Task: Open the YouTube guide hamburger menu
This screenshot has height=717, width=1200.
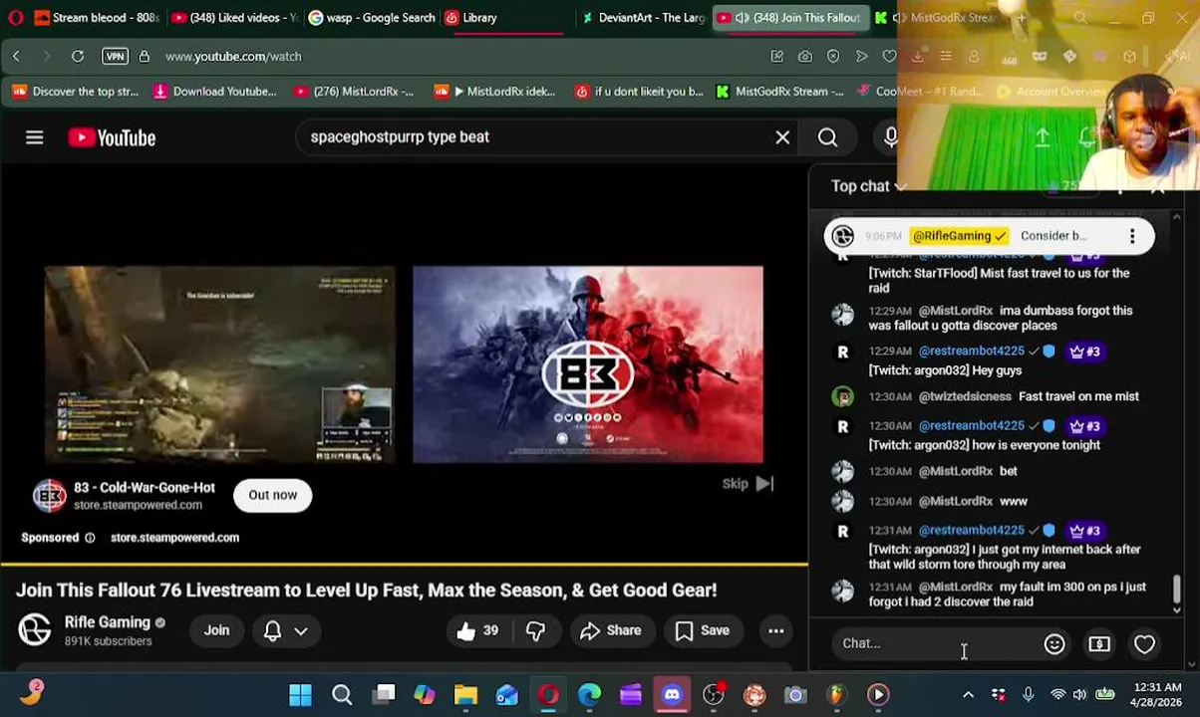Action: click(x=35, y=137)
